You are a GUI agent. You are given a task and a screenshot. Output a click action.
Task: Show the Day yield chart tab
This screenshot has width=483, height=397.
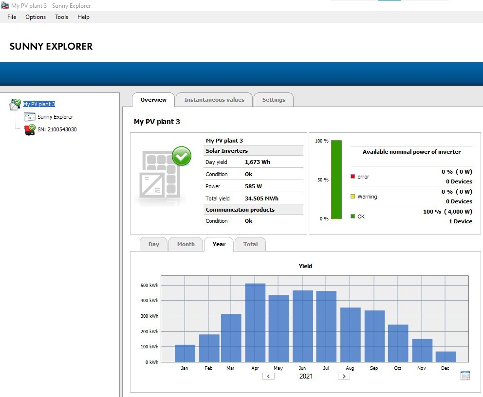click(x=154, y=244)
